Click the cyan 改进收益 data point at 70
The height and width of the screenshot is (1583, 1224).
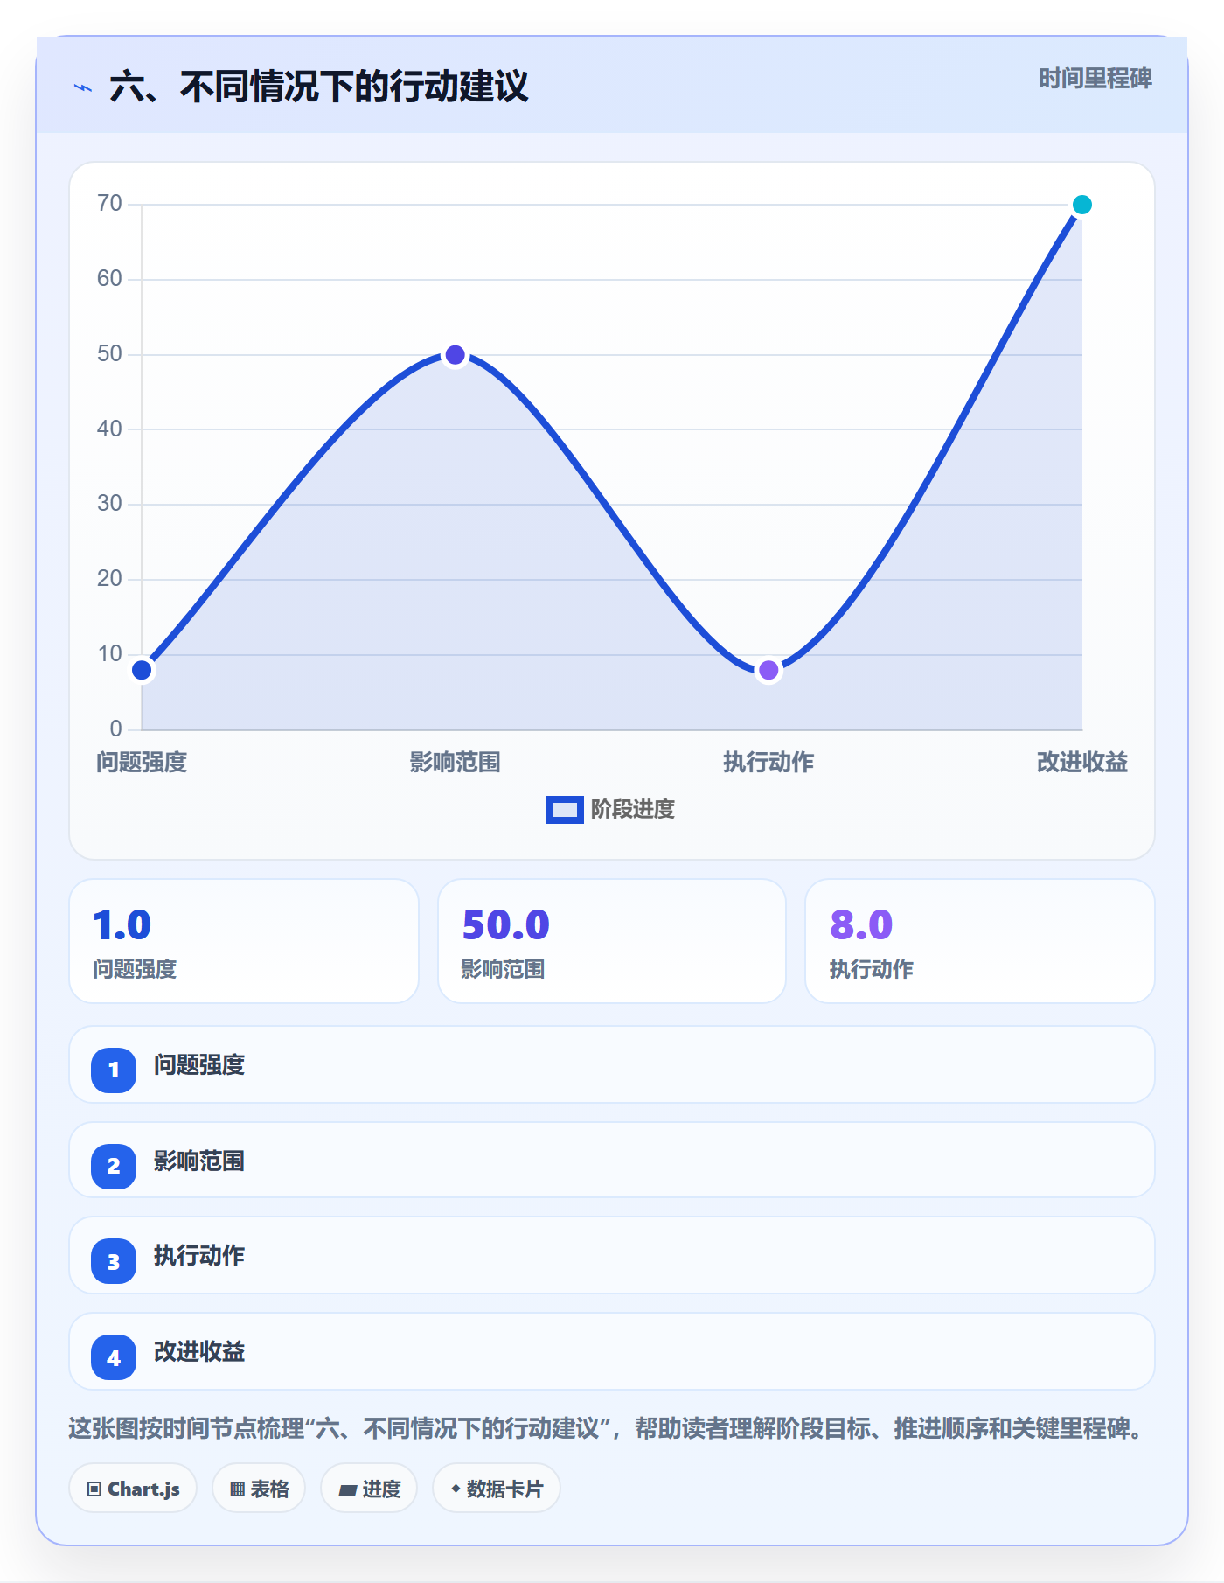1081,205
